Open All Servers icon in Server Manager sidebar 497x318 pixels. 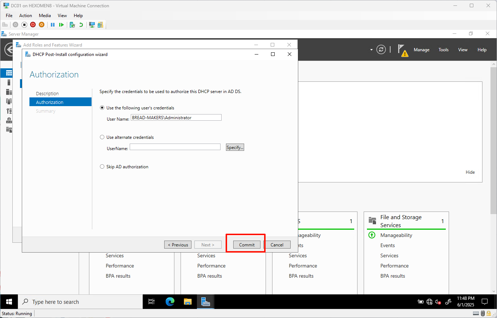9,92
